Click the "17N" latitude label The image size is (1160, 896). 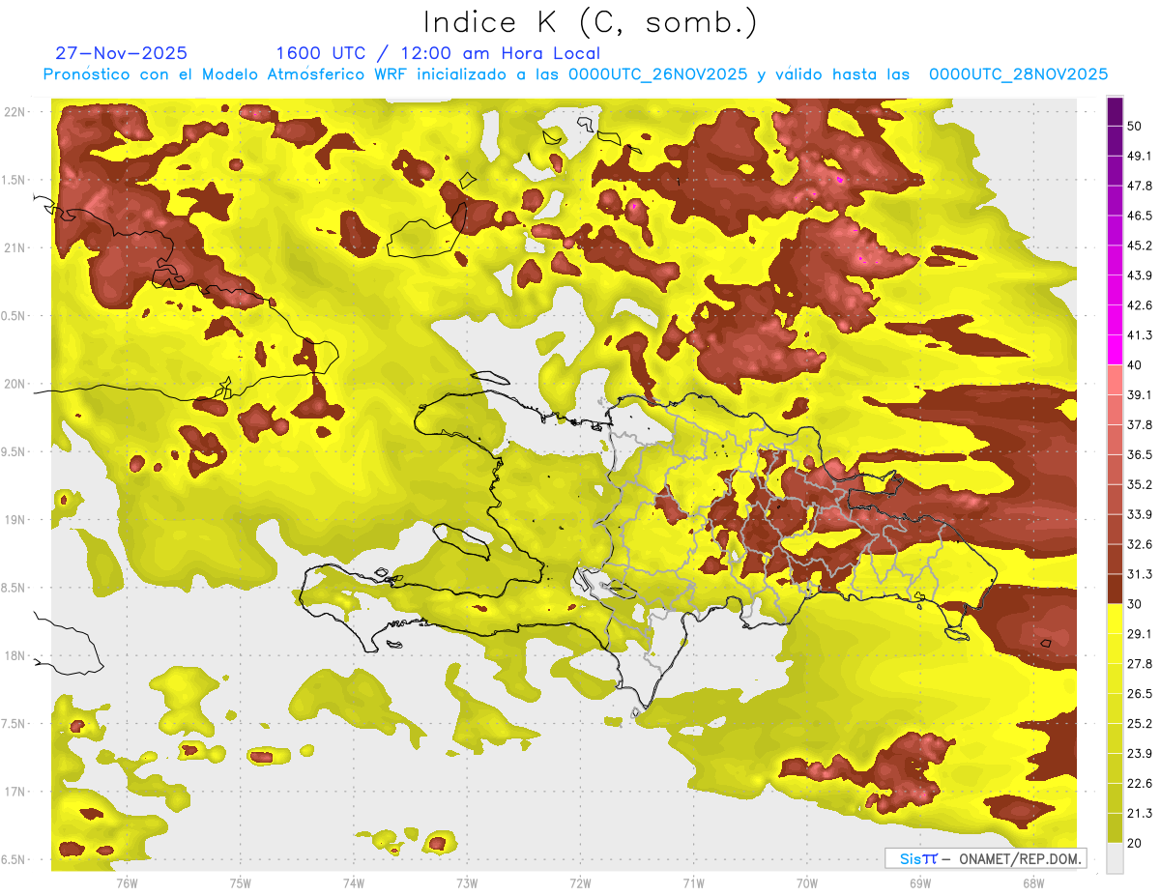click(16, 792)
